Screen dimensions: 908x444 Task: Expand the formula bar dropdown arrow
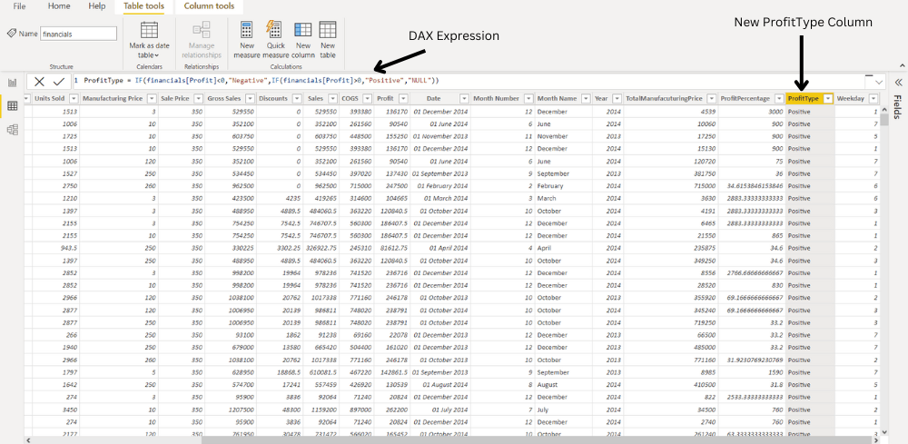click(879, 82)
